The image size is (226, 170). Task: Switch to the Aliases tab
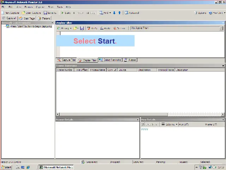(x=130, y=60)
